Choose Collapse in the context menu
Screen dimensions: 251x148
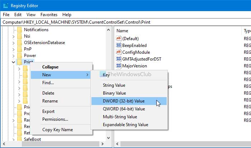[61, 67]
